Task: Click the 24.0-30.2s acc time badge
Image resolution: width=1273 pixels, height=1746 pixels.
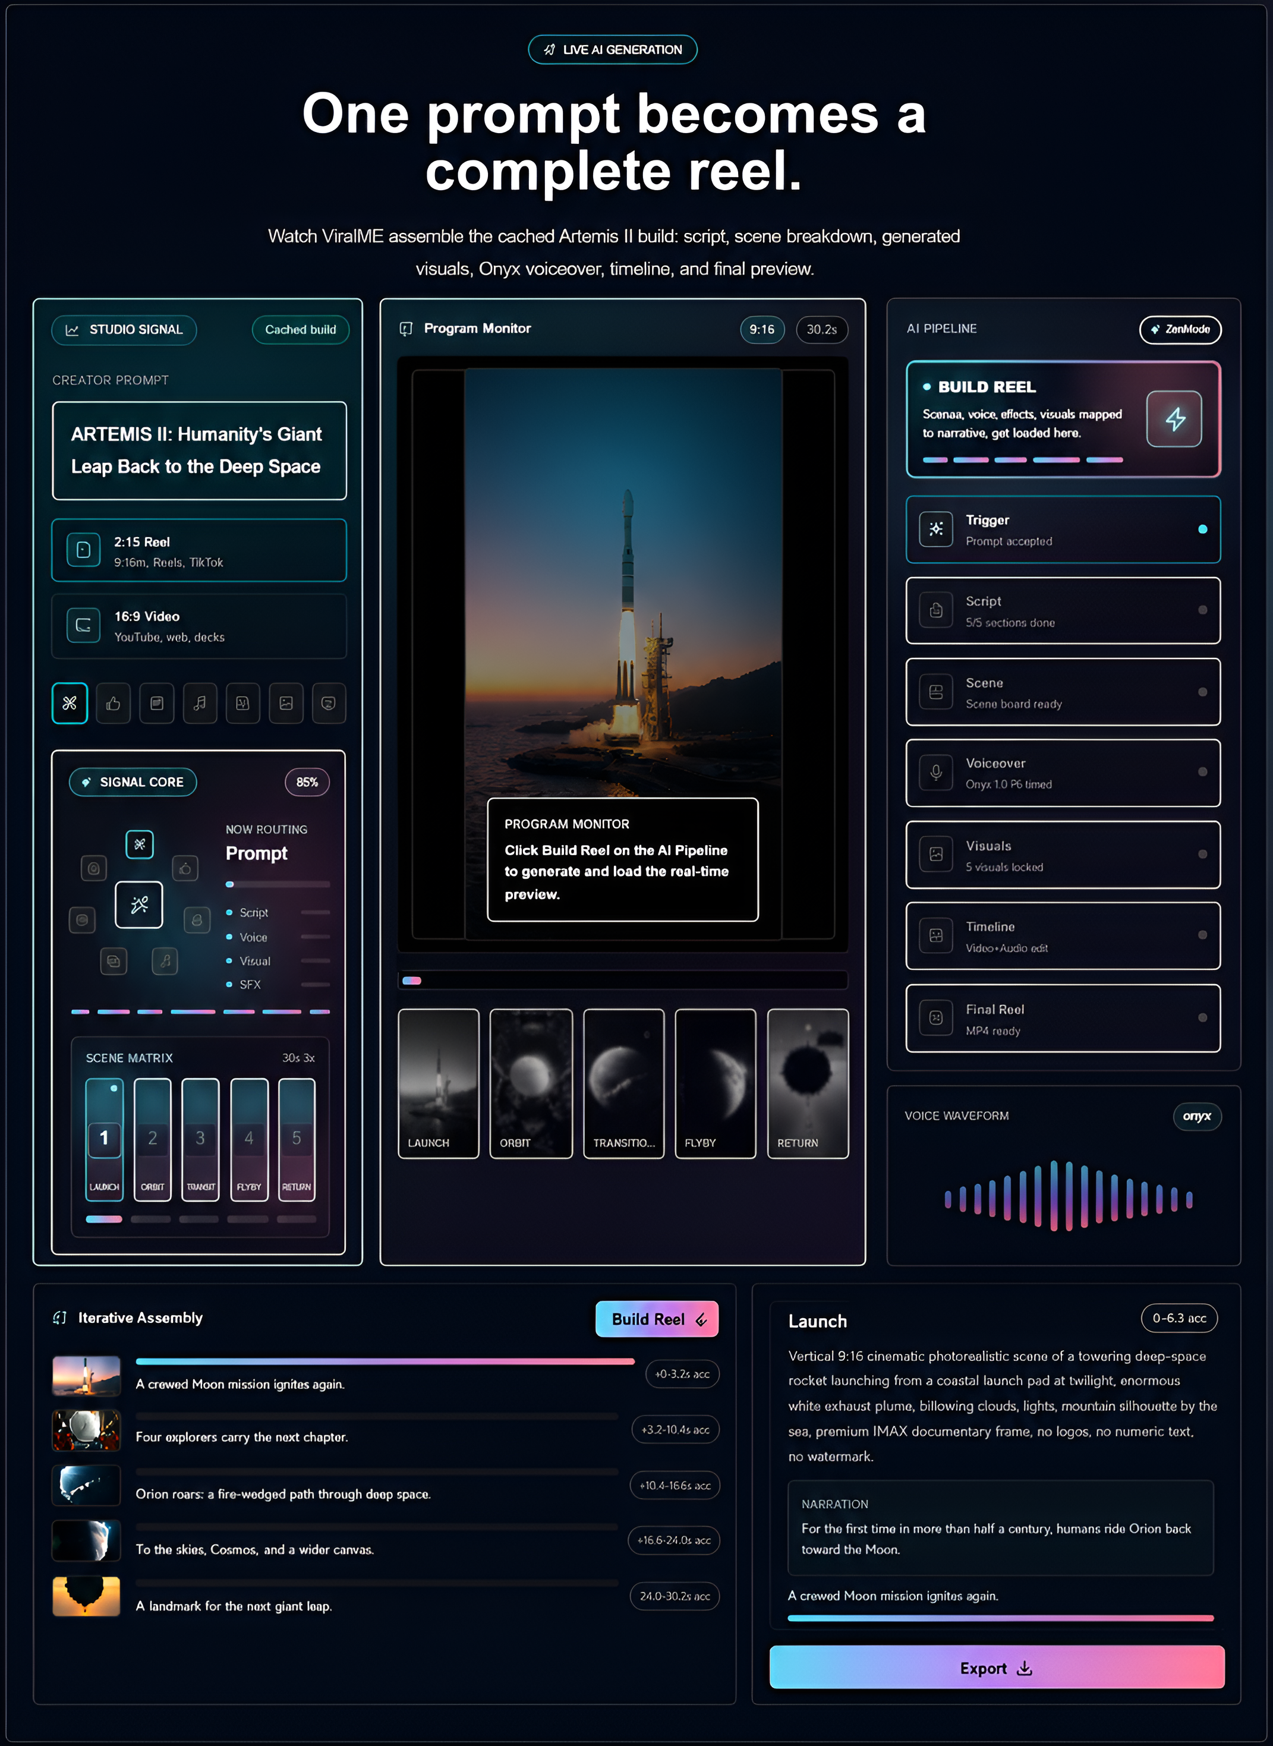Action: [675, 1596]
